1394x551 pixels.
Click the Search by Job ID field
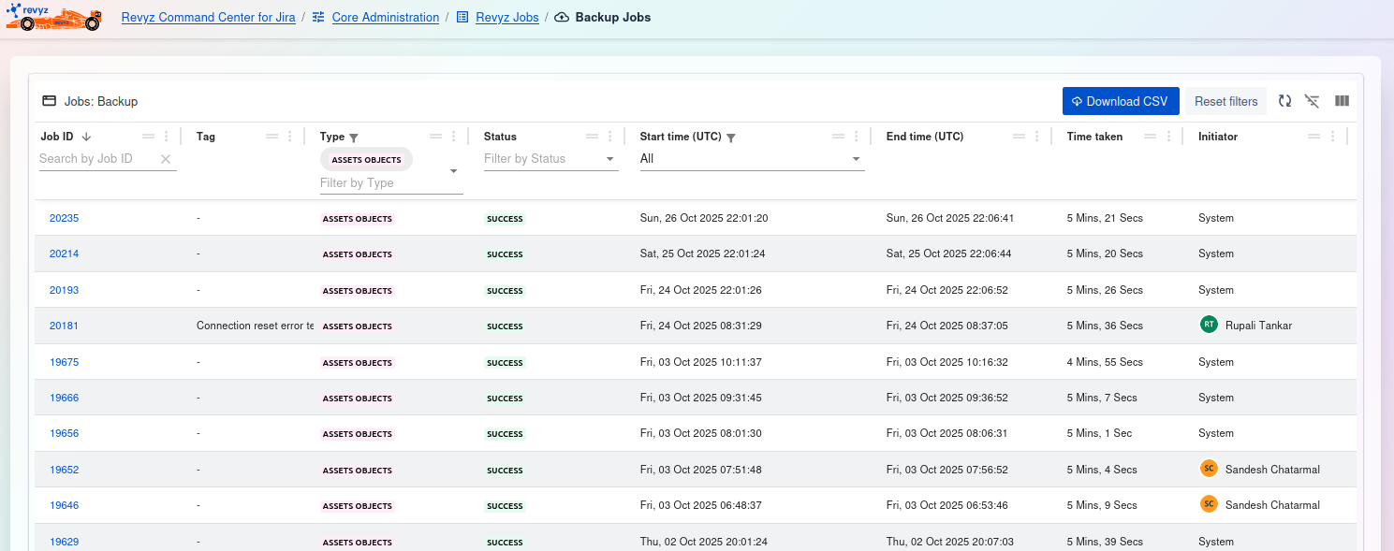pyautogui.click(x=97, y=159)
